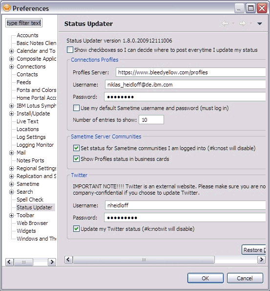
Task: Select Feeds preference page
Action: (24, 82)
